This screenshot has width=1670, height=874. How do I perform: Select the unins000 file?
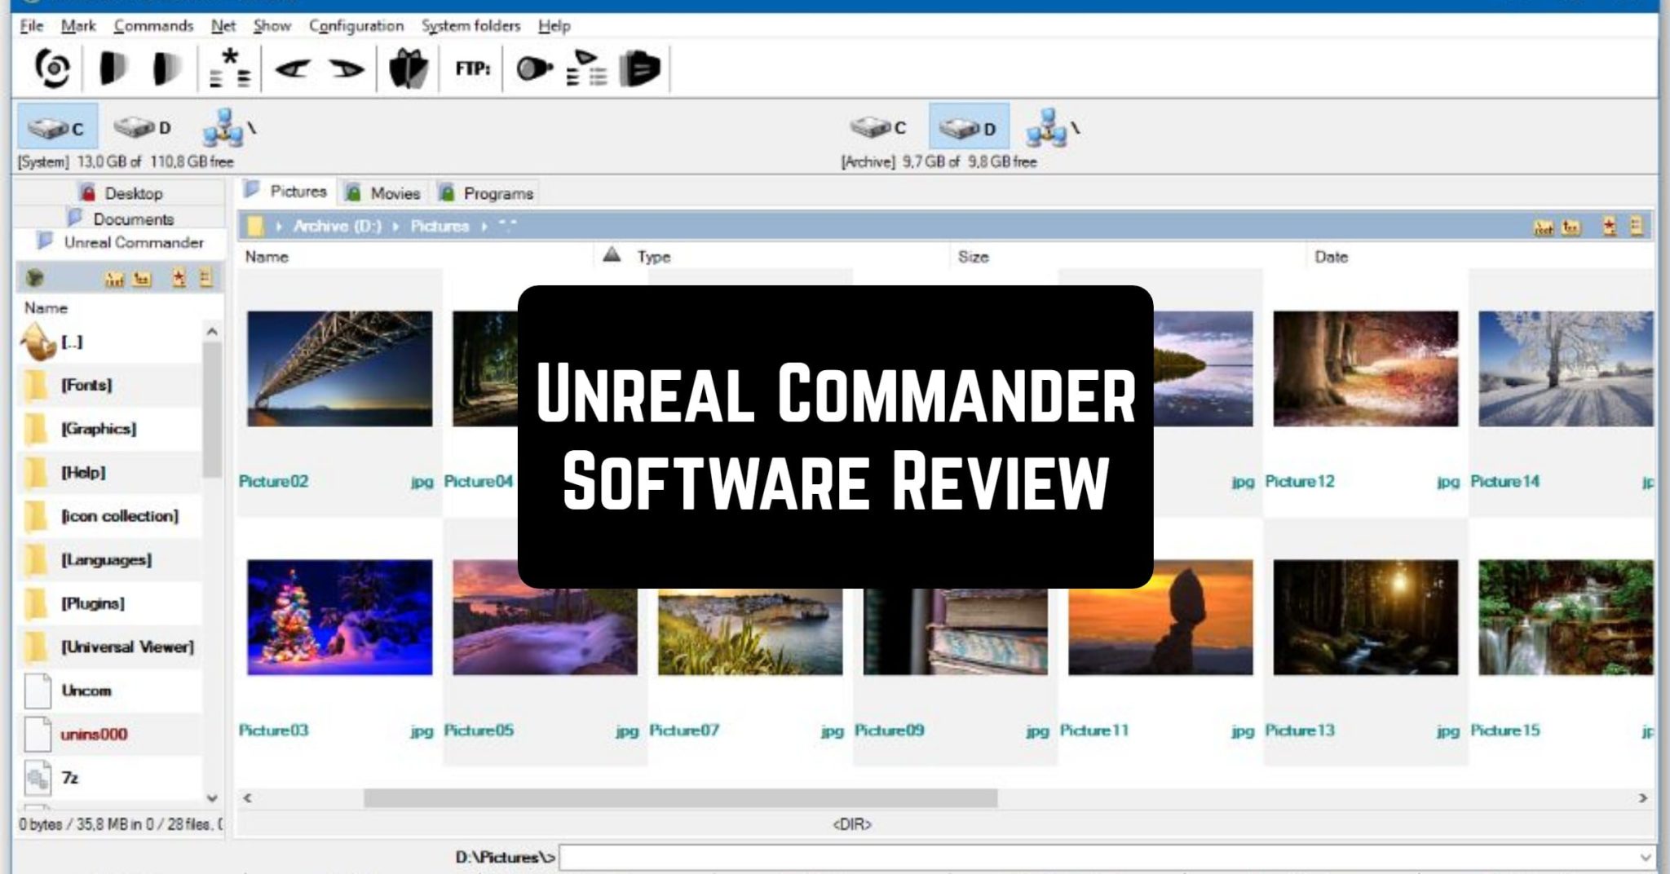click(109, 734)
